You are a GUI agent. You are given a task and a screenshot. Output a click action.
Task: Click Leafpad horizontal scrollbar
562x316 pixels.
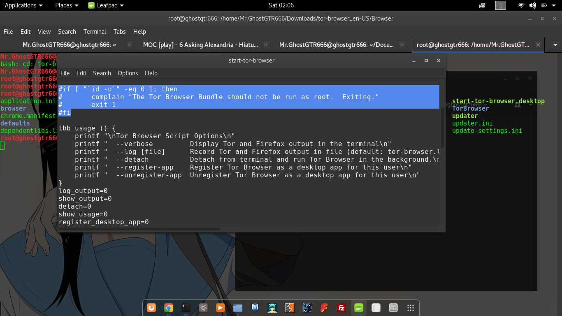click(139, 229)
